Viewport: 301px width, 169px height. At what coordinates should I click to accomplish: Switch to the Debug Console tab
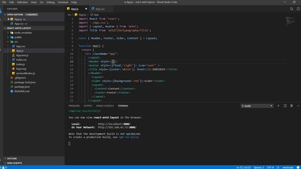[105, 106]
